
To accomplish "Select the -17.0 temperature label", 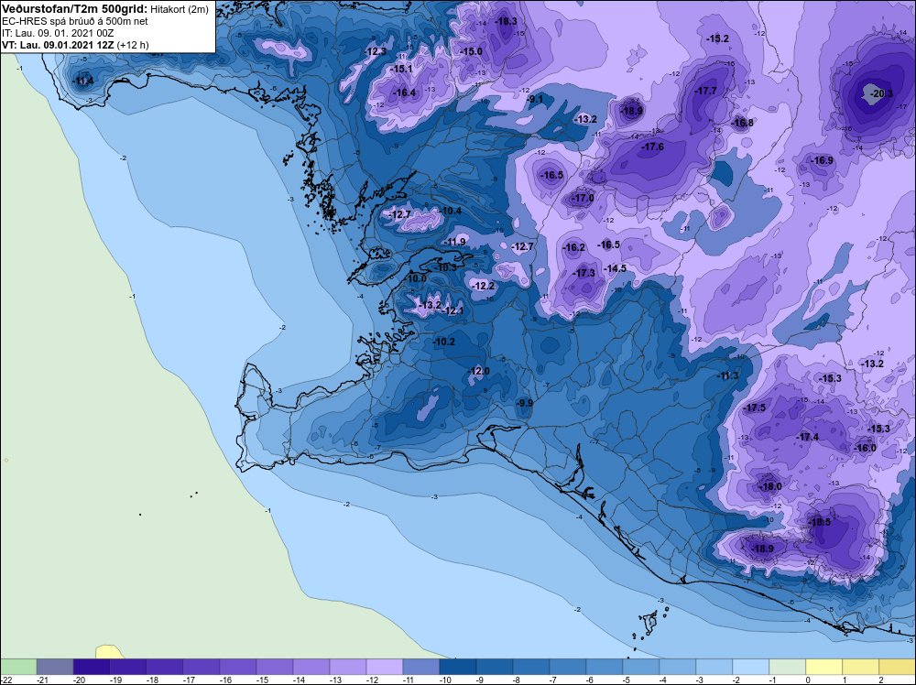I will pyautogui.click(x=583, y=198).
